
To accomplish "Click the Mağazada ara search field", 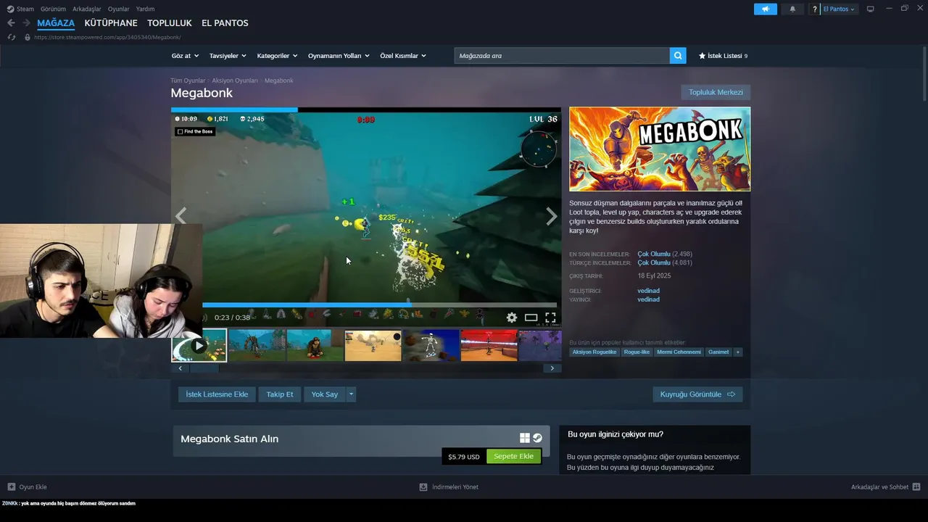I will (562, 56).
